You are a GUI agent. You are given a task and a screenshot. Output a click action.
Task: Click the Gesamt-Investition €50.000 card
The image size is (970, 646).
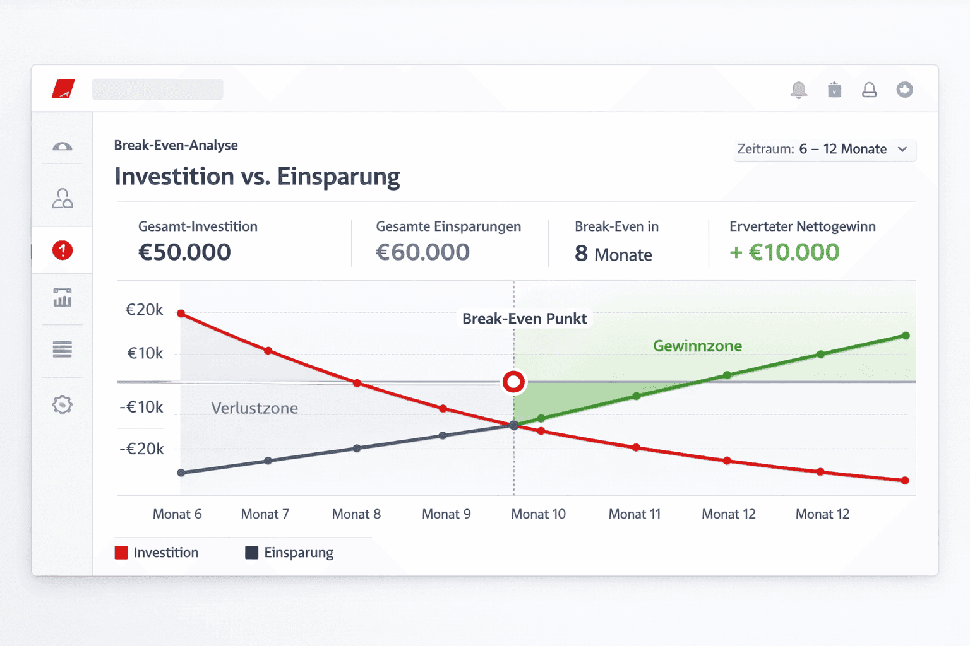(198, 241)
